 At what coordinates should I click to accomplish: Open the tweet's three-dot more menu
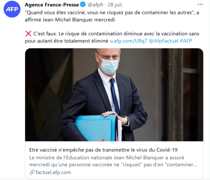(200, 4)
